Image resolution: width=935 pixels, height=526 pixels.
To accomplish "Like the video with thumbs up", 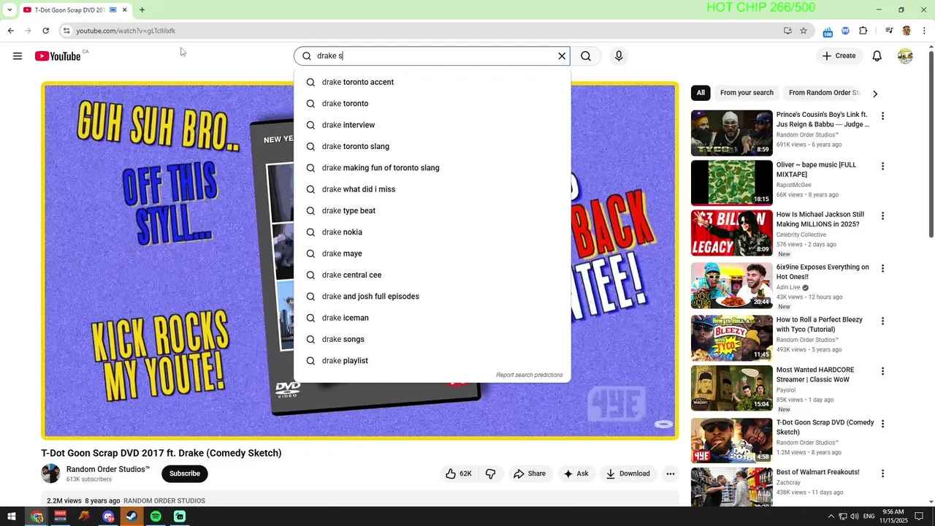I will 459,473.
